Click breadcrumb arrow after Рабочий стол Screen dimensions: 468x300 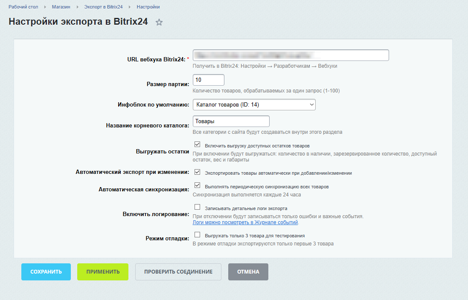45,7
